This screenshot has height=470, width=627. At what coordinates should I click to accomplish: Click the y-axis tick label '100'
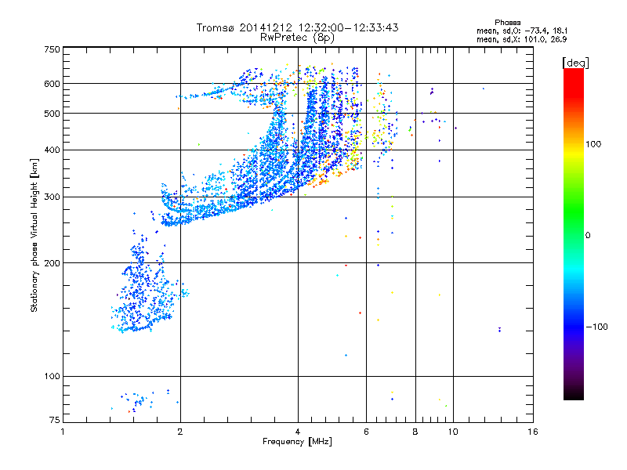(53, 376)
